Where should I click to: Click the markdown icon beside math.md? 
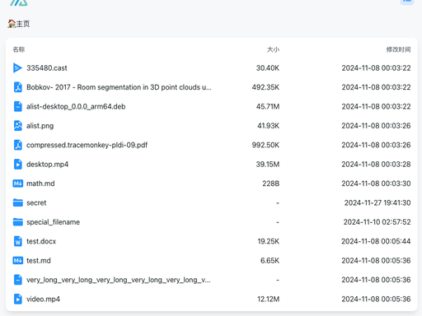18,184
